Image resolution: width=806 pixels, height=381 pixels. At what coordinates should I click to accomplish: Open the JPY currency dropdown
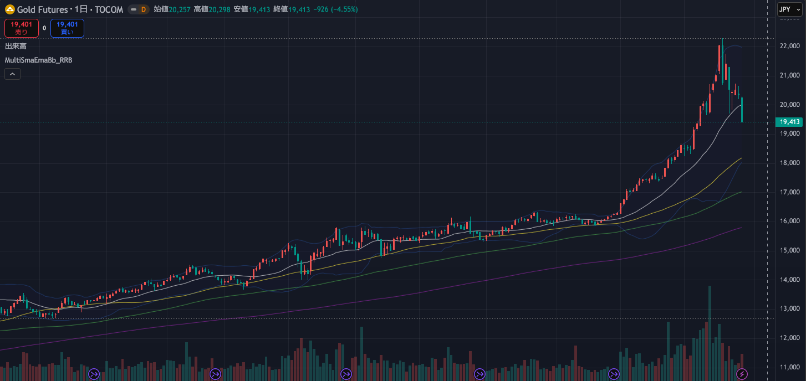coord(789,9)
